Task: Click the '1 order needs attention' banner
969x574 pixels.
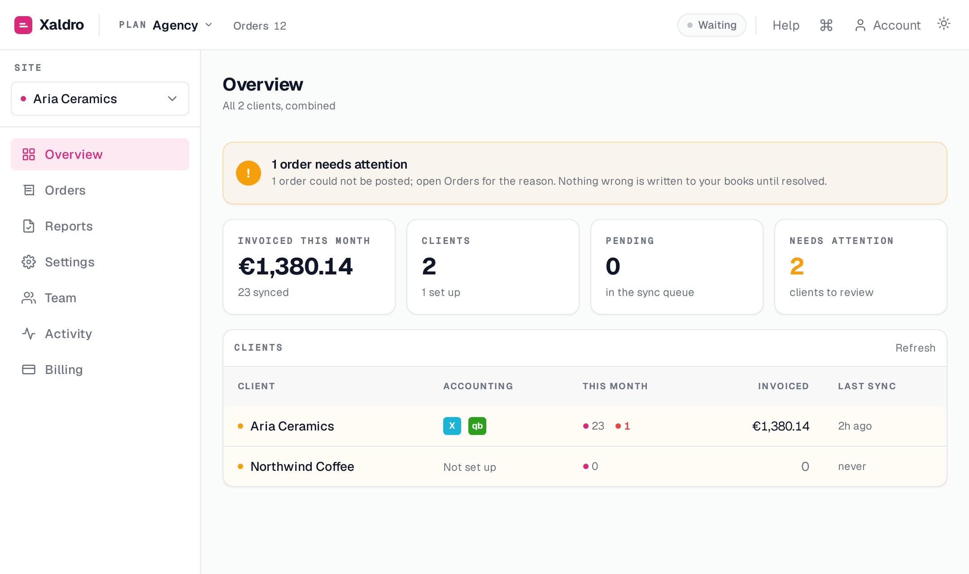Action: pos(585,173)
